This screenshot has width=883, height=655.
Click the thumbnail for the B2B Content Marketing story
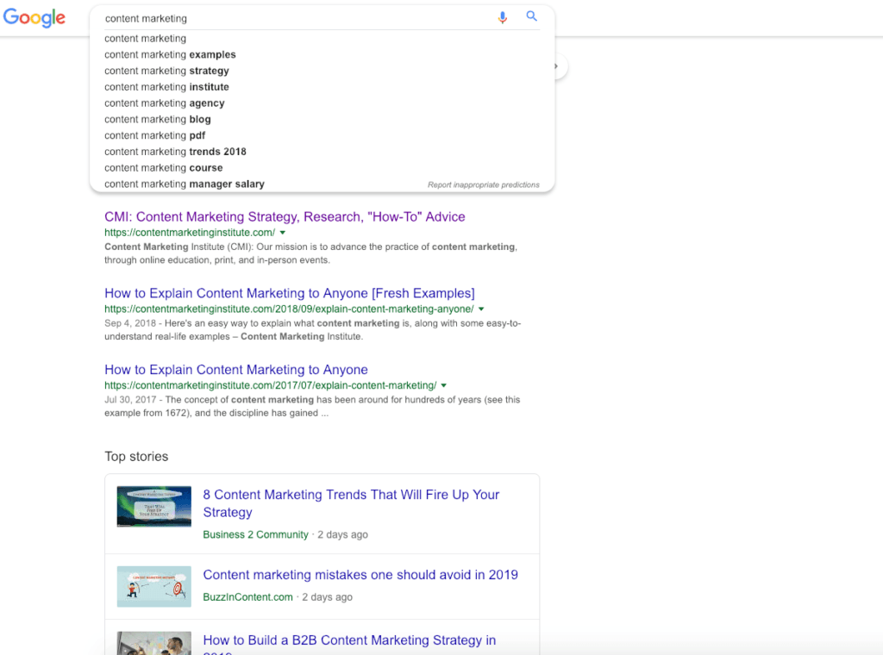(x=153, y=643)
